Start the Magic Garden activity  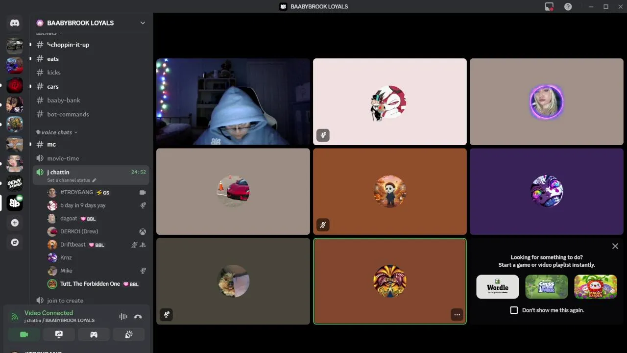(596, 287)
